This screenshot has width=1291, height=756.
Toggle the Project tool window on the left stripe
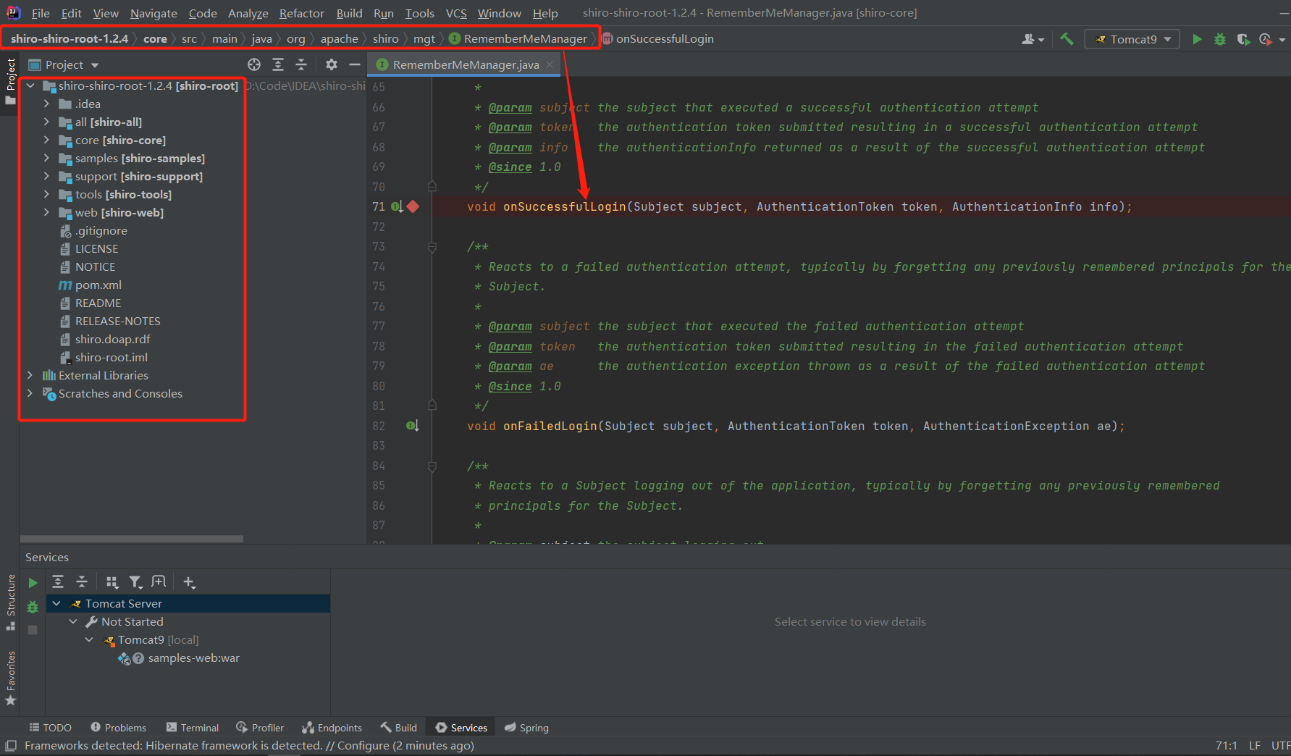10,81
